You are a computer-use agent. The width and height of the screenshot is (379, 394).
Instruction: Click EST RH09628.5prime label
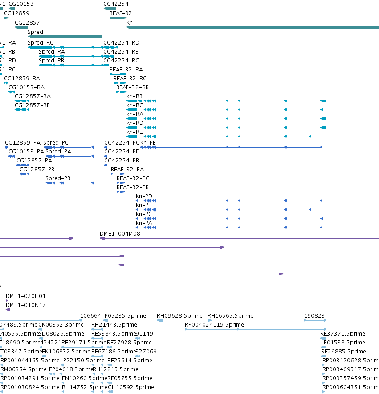(x=179, y=315)
